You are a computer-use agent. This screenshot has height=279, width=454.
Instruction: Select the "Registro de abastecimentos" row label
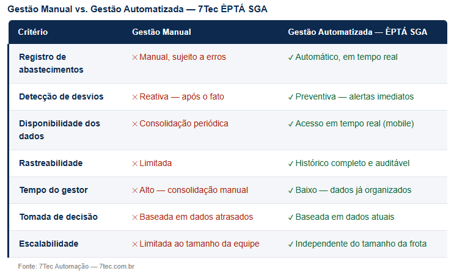click(51, 63)
